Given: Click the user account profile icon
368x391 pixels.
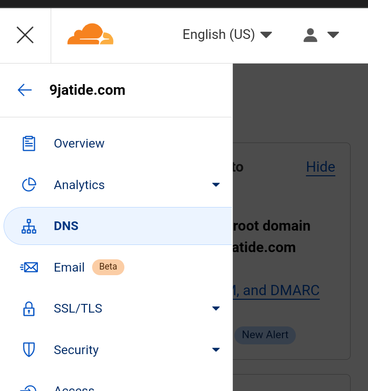Looking at the screenshot, I should pos(310,35).
